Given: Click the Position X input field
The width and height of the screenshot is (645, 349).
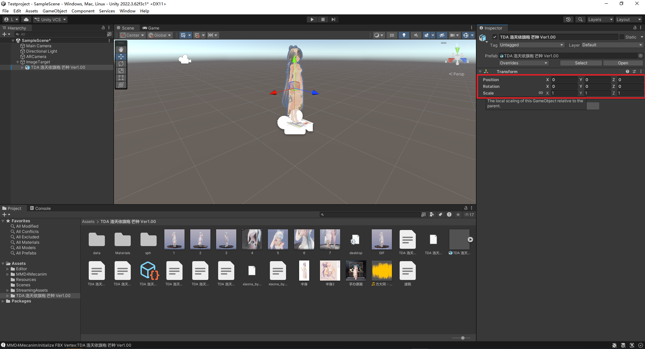Looking at the screenshot, I should click(564, 80).
